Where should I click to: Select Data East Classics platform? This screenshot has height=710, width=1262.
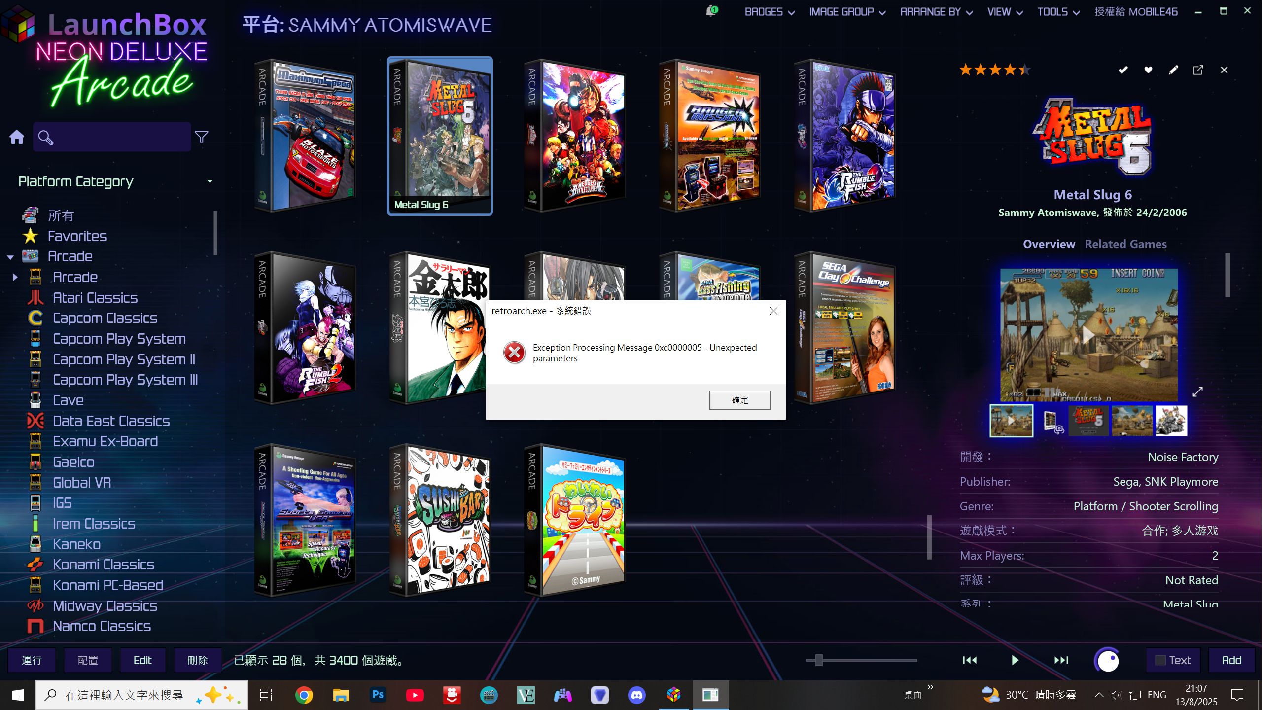(111, 421)
